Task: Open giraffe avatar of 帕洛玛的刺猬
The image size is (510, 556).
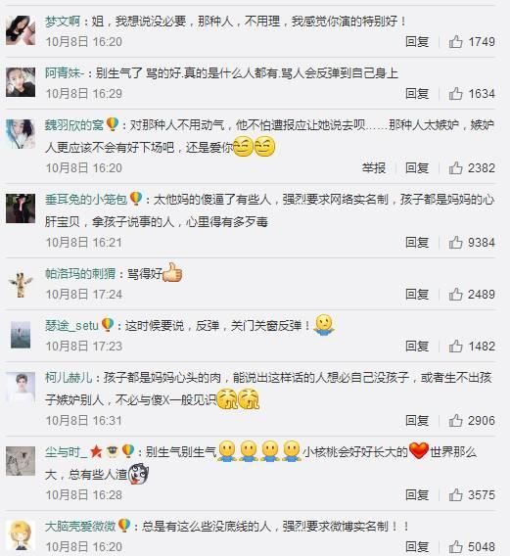Action: 21,285
